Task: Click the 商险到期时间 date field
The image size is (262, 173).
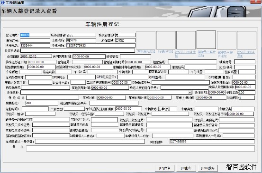Action: pyautogui.click(x=110, y=87)
